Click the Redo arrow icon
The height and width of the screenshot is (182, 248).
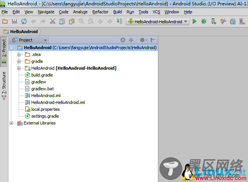pyautogui.click(x=43, y=21)
